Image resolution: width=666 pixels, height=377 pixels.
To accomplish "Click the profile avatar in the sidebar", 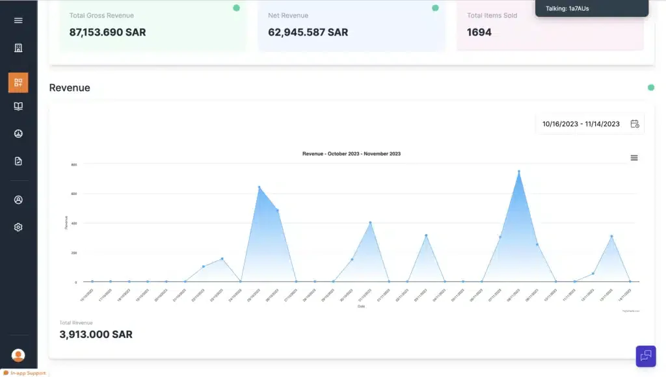I will [x=18, y=355].
